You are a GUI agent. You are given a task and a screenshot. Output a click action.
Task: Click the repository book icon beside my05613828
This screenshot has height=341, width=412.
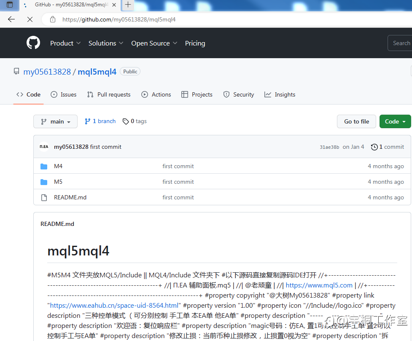click(x=16, y=72)
